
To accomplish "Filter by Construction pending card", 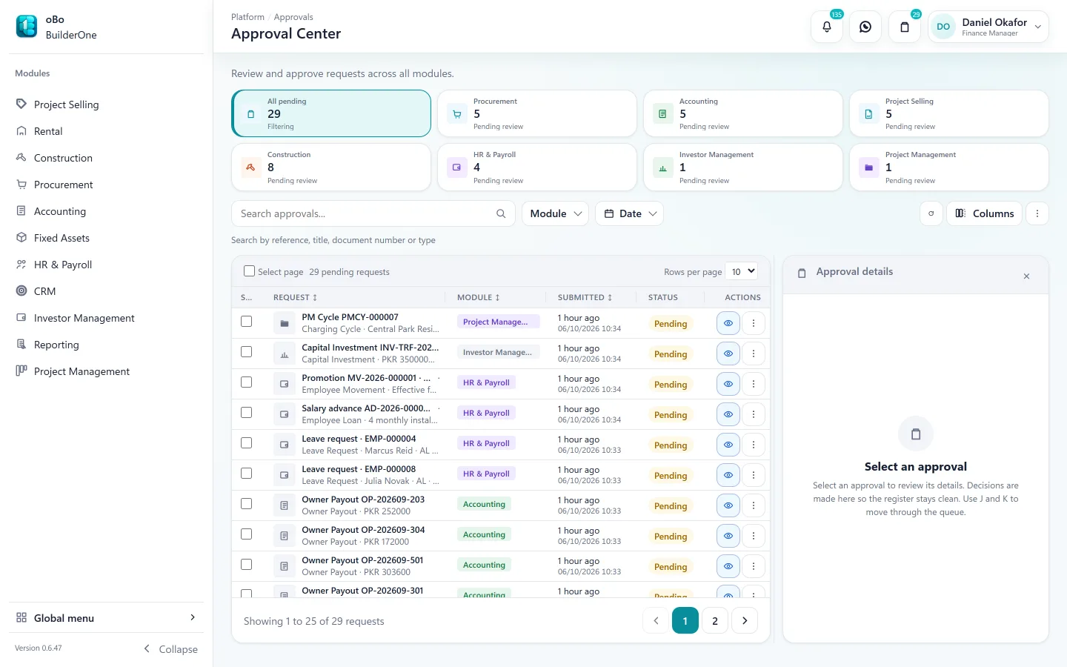I will [331, 167].
